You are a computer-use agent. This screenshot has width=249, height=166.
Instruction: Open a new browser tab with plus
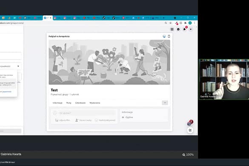[164, 18]
